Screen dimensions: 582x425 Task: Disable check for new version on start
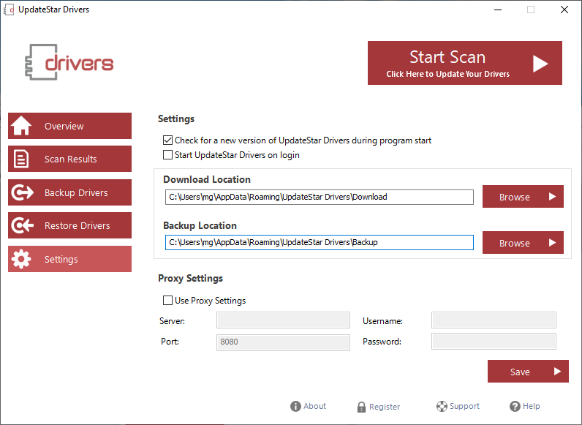tap(168, 140)
